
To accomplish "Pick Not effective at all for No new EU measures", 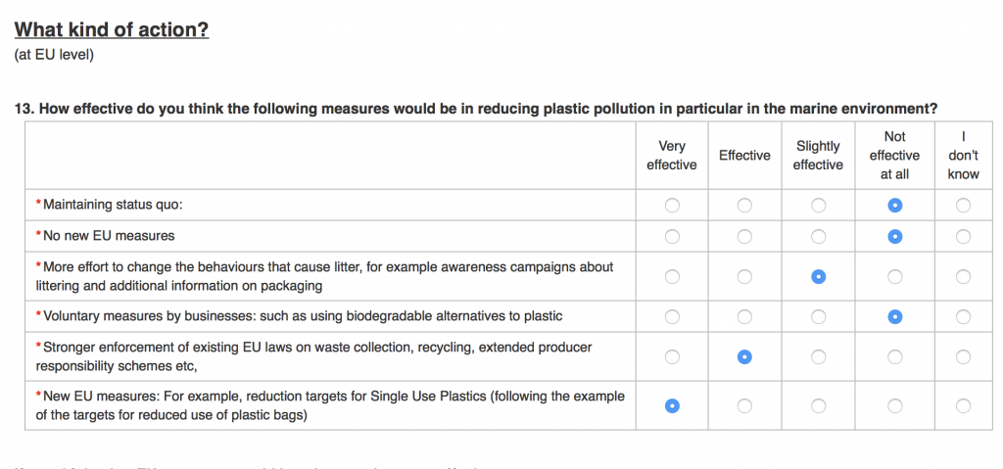I will pyautogui.click(x=895, y=237).
